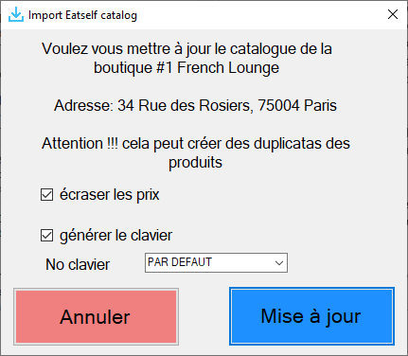The height and width of the screenshot is (356, 408).
Task: Click the address line '34 Rue des Rosiers'
Action: point(186,105)
